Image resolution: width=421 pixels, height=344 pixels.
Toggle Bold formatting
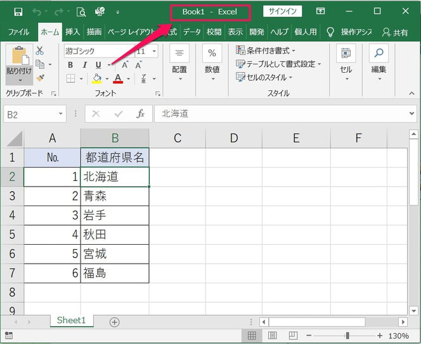click(x=70, y=64)
